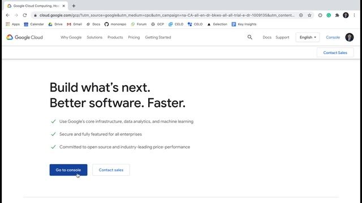Open the Drive bookmark
The height and width of the screenshot is (203, 362).
pos(55,24)
